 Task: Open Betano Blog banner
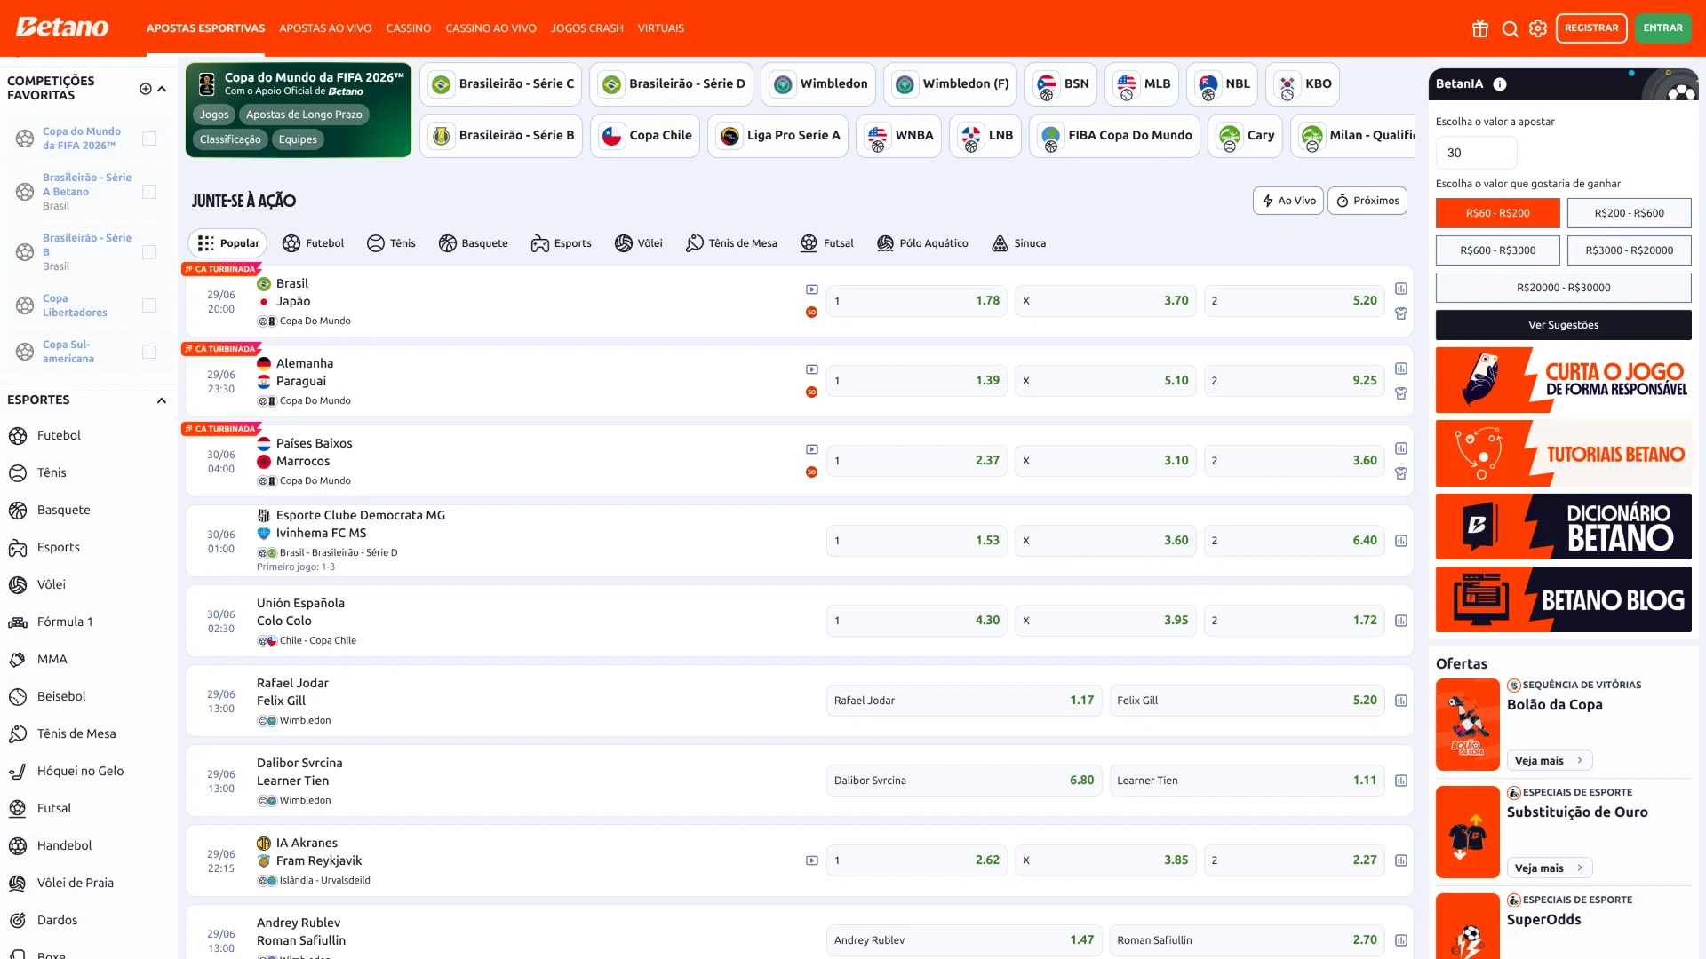pos(1563,600)
